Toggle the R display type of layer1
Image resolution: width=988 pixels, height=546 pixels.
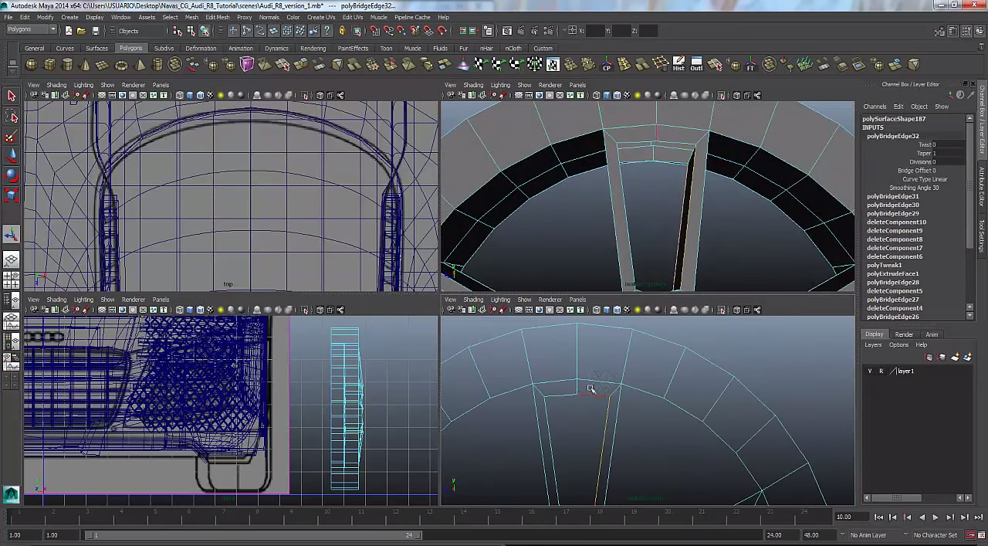(x=881, y=371)
